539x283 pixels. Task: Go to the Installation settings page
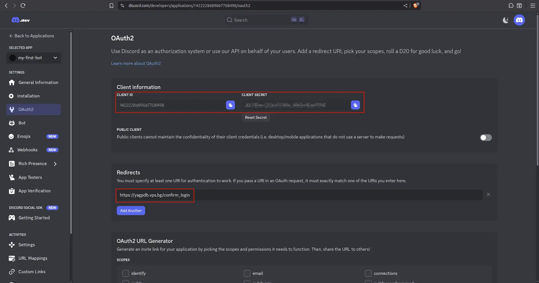[x=28, y=96]
